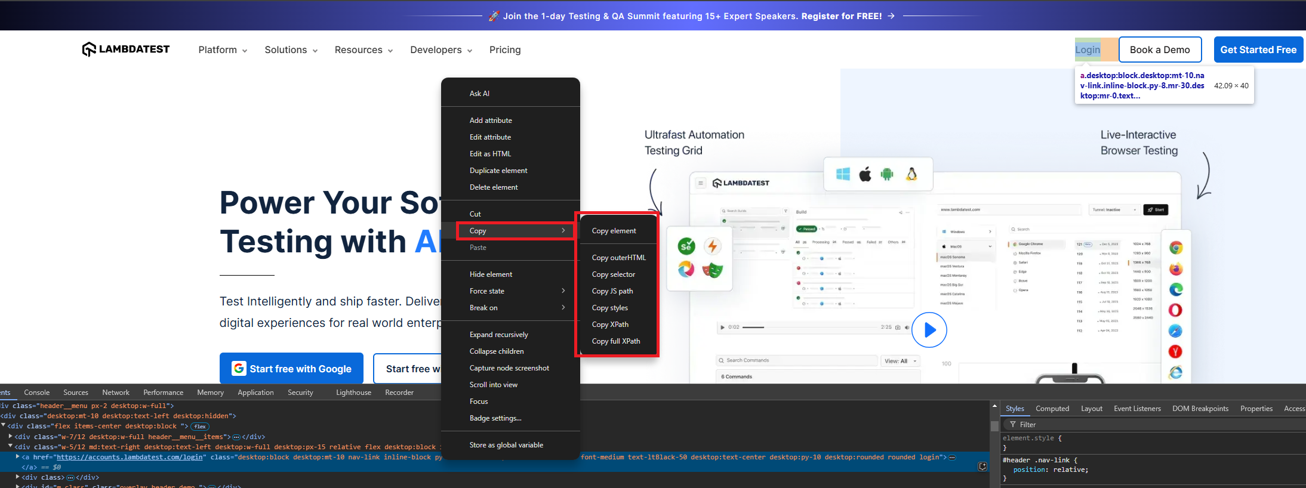
Task: Choose Copy full XPath
Action: click(x=618, y=341)
